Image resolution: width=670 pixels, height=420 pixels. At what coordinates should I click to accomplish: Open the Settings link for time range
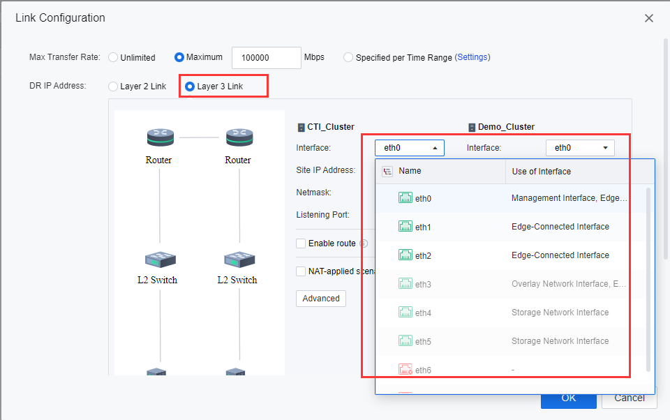[472, 57]
